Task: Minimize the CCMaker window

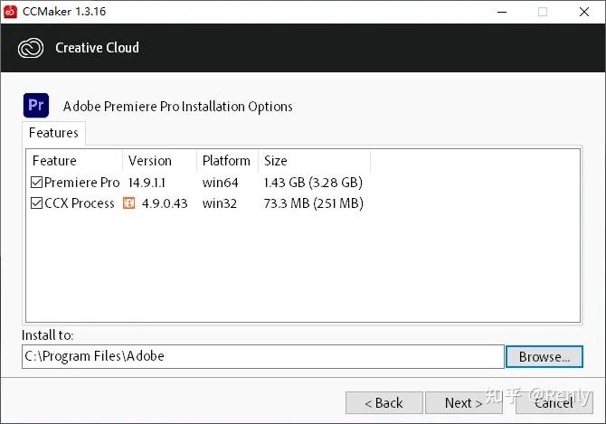Action: (502, 12)
